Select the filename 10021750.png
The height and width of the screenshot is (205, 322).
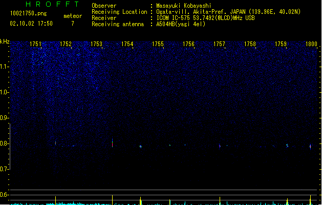pos(29,13)
